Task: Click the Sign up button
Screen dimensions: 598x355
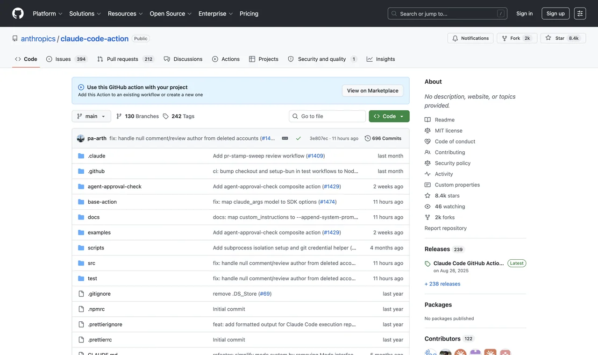Action: click(555, 14)
